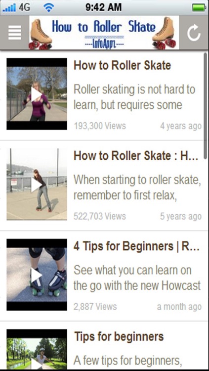Image resolution: width=209 pixels, height=371 pixels.
Task: Open 'How to Roller Skate : H...' title
Action: pyautogui.click(x=136, y=156)
